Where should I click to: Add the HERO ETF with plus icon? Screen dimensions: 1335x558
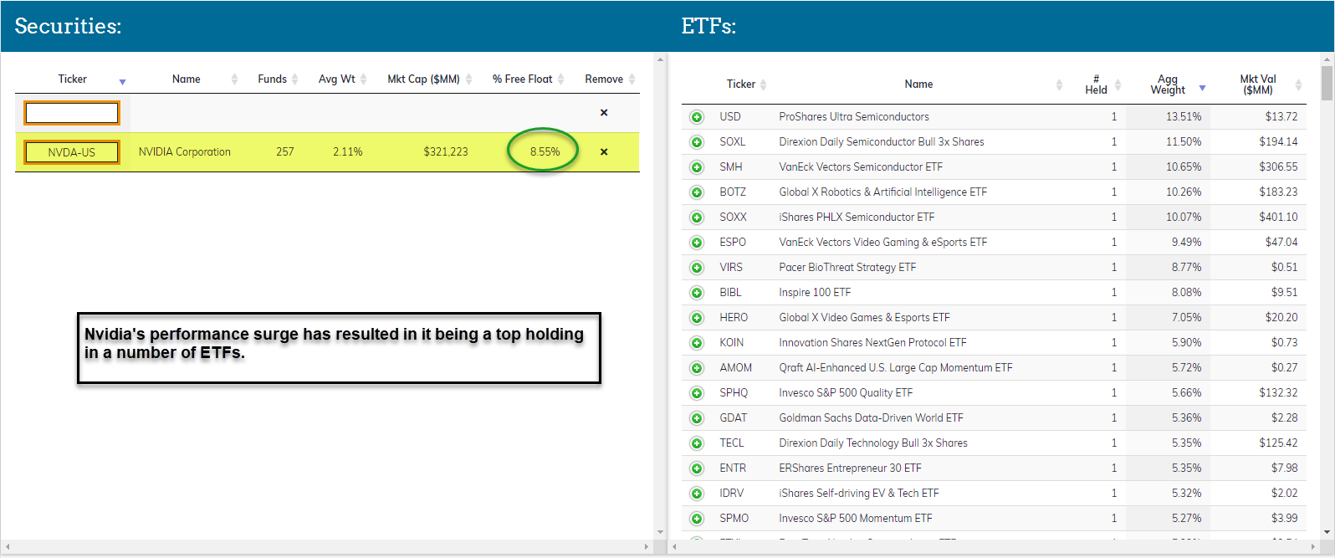coord(697,318)
